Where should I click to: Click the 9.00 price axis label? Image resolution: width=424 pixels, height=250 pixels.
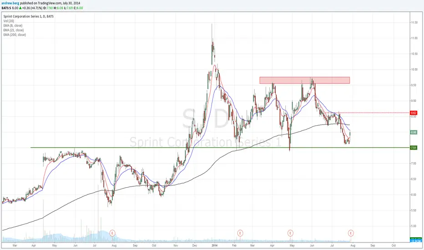(x=414, y=101)
